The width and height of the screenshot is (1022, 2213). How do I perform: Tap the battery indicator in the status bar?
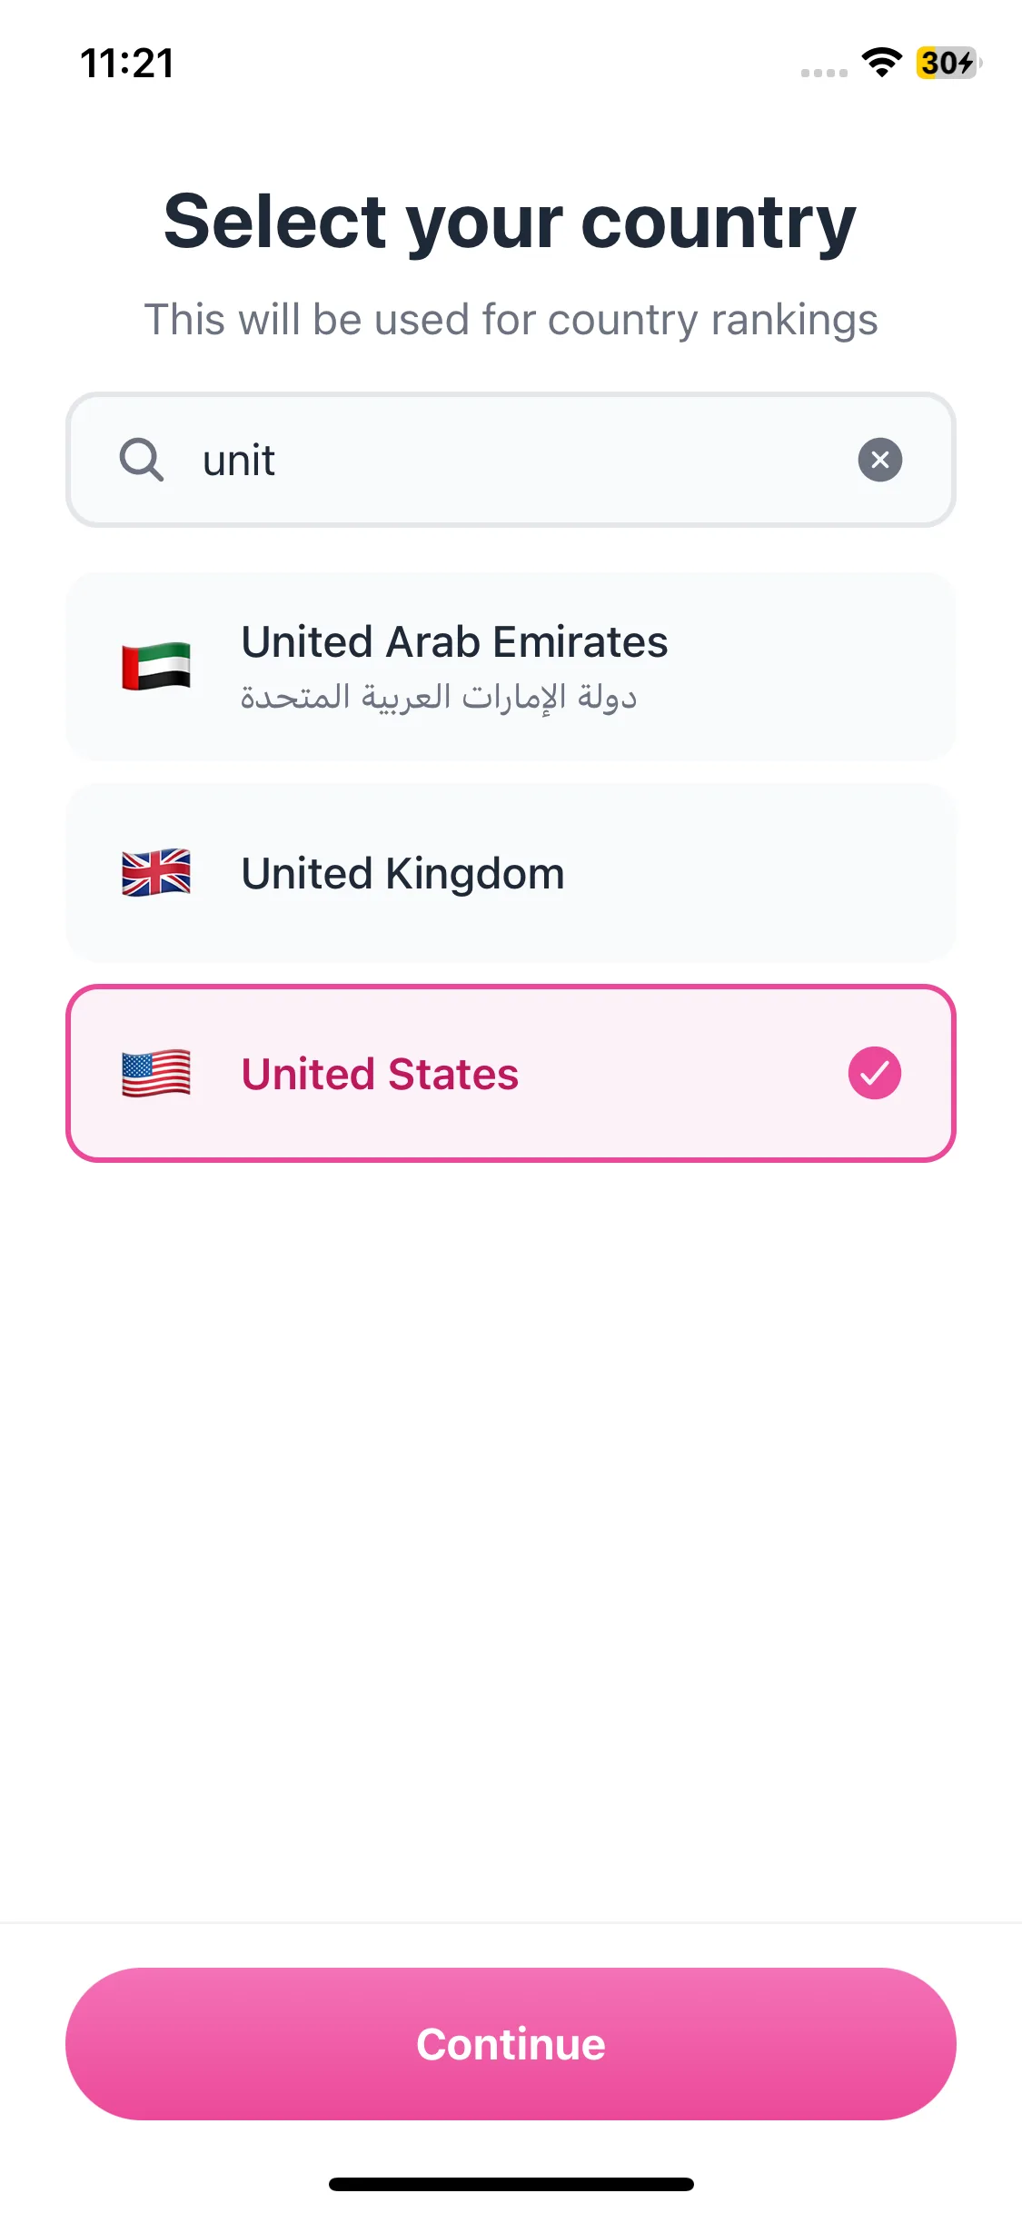948,63
